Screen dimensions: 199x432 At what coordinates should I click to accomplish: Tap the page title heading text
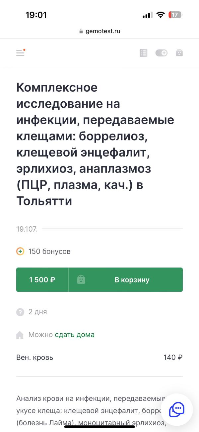click(95, 144)
